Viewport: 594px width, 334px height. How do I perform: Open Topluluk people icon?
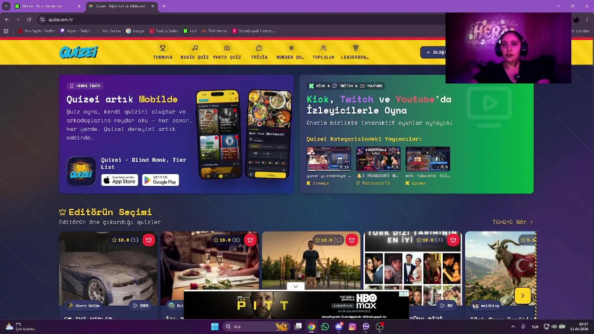[x=323, y=48]
